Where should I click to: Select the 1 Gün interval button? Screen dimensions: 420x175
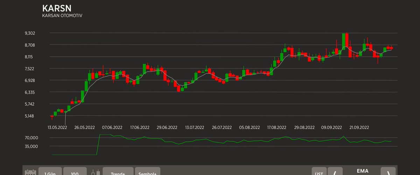[x=50, y=171]
